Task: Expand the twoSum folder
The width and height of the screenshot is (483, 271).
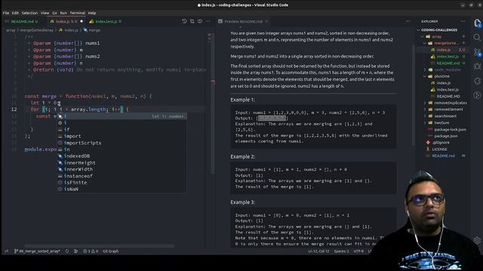Action: [441, 123]
